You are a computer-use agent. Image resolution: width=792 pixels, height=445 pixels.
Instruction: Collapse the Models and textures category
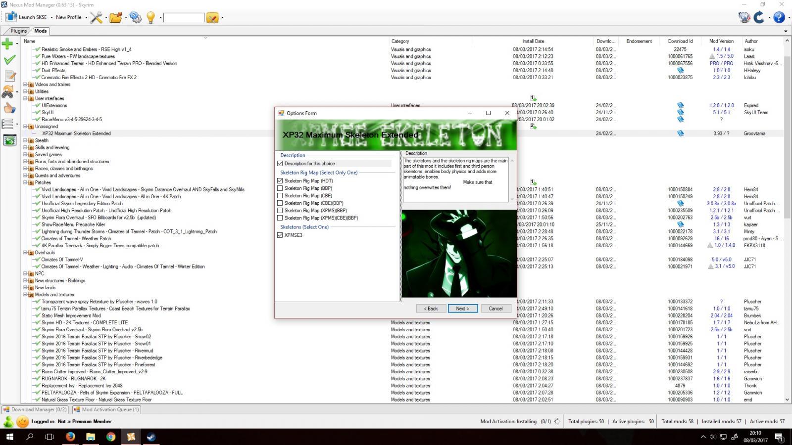tap(25, 295)
